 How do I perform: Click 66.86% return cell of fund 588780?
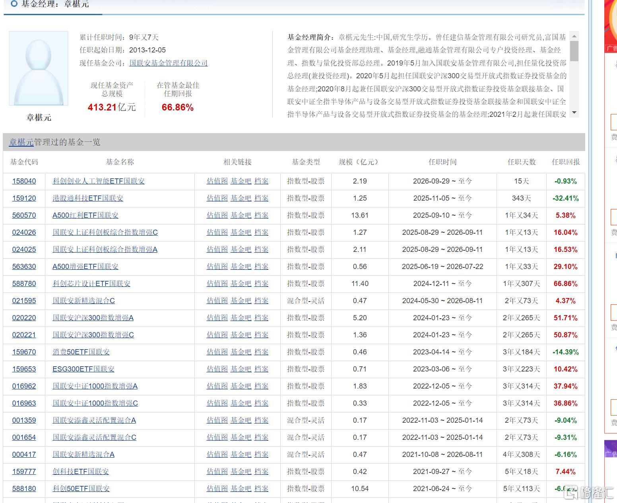pos(565,284)
